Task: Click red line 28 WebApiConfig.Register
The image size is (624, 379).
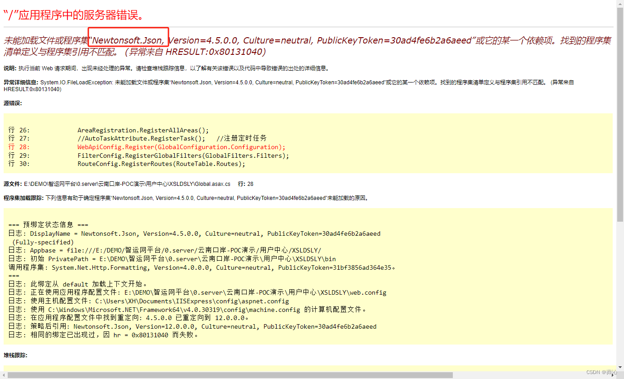Action: point(147,147)
